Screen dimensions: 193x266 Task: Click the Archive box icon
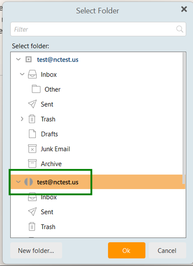coord(32,164)
